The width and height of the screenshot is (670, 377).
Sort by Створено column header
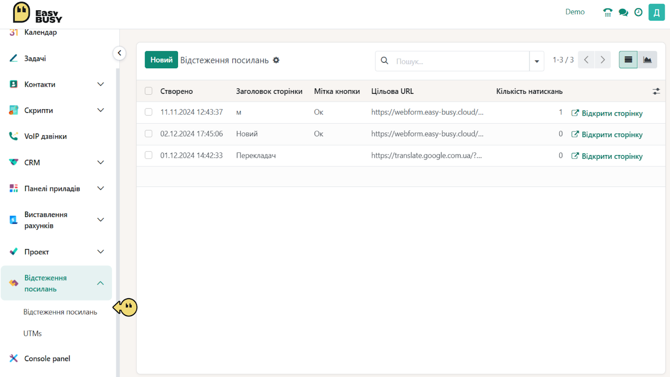point(177,91)
